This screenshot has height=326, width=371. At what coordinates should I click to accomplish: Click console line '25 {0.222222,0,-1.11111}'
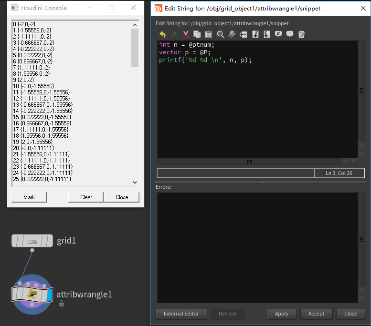(x=42, y=179)
